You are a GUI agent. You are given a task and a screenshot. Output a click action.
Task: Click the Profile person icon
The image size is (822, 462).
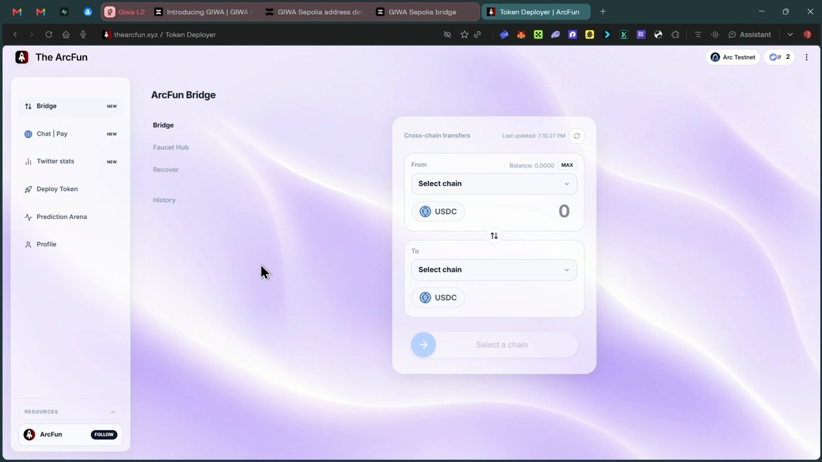[28, 244]
